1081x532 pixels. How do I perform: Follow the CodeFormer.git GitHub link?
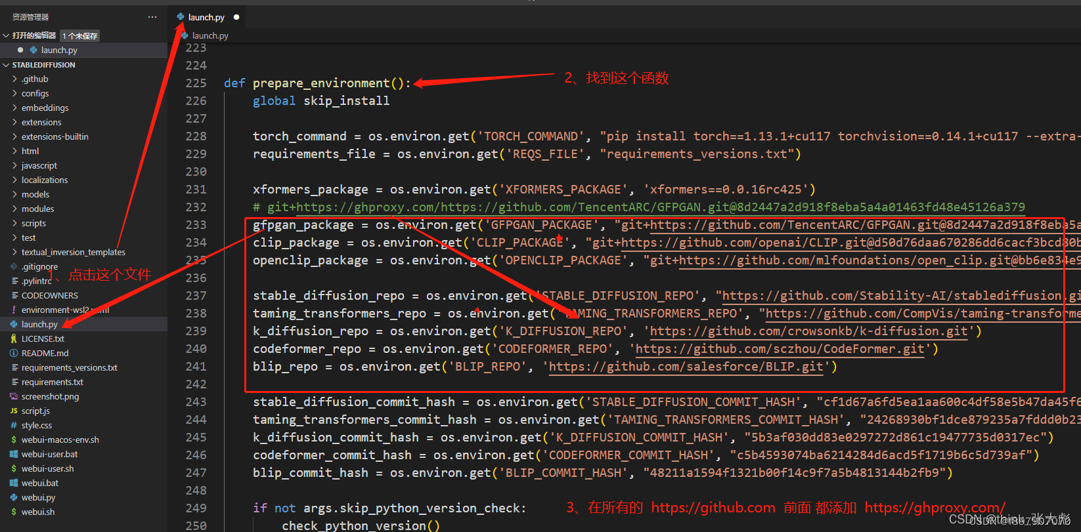(x=780, y=349)
